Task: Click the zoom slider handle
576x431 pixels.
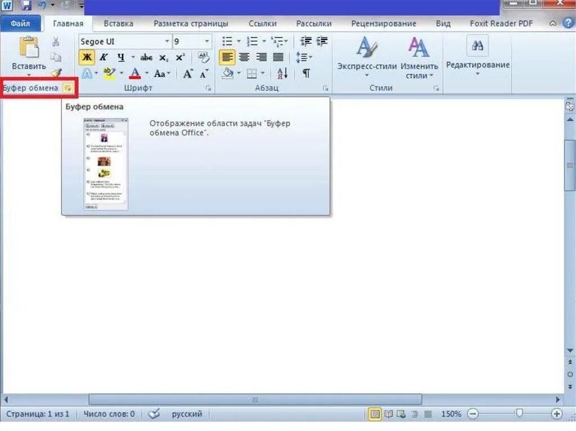Action: click(x=519, y=414)
